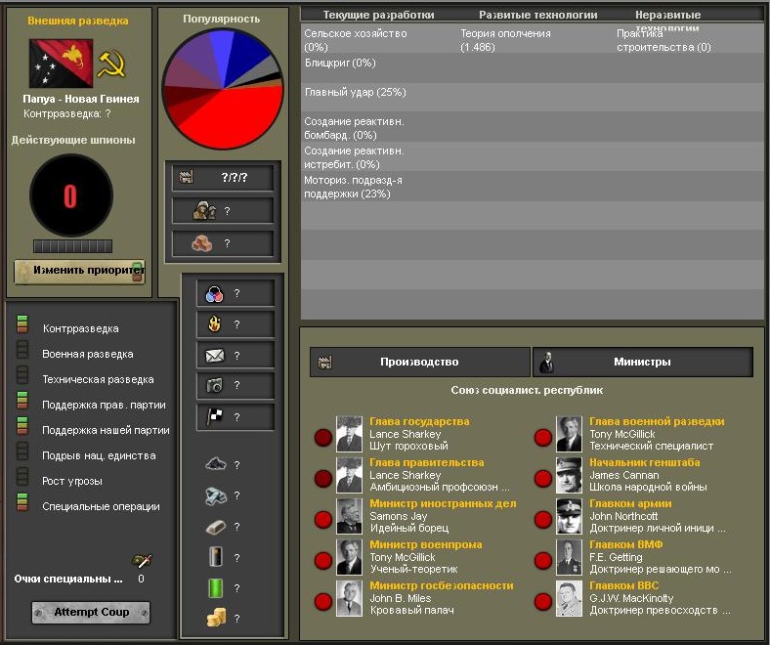Click the coal pile resource icon
The height and width of the screenshot is (645, 770).
215,464
